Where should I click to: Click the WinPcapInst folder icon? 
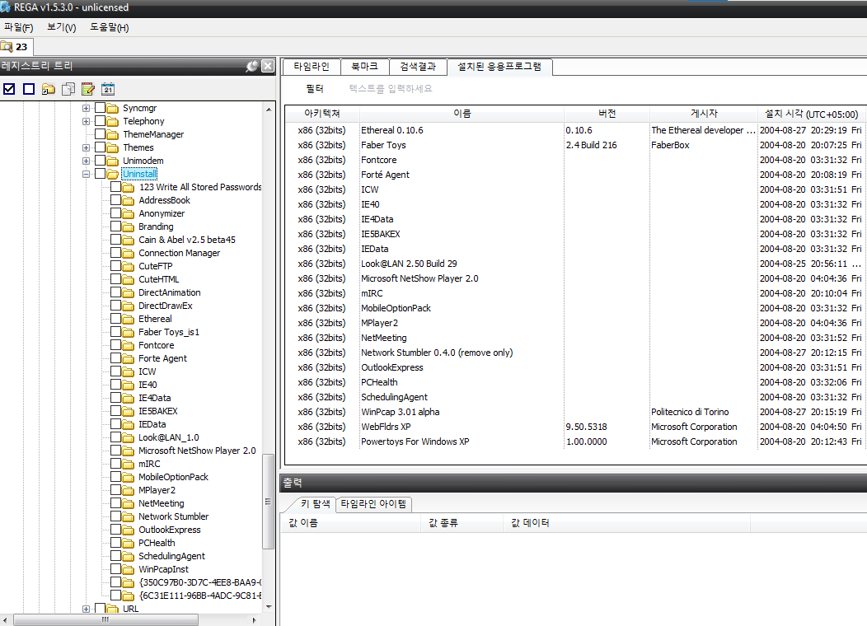[129, 569]
